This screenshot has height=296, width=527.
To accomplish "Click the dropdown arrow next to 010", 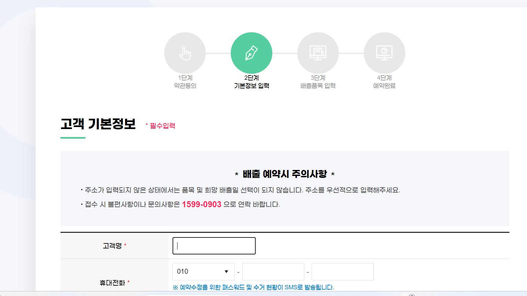I will click(226, 271).
